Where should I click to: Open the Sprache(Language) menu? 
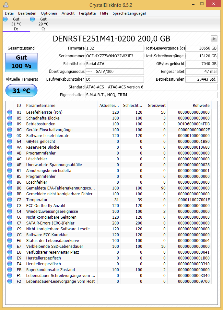tap(129, 13)
